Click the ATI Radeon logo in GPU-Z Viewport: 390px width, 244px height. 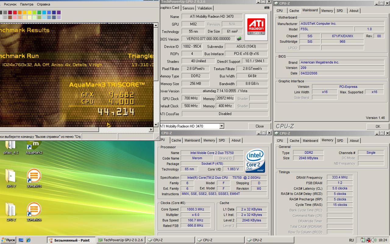coord(256,27)
